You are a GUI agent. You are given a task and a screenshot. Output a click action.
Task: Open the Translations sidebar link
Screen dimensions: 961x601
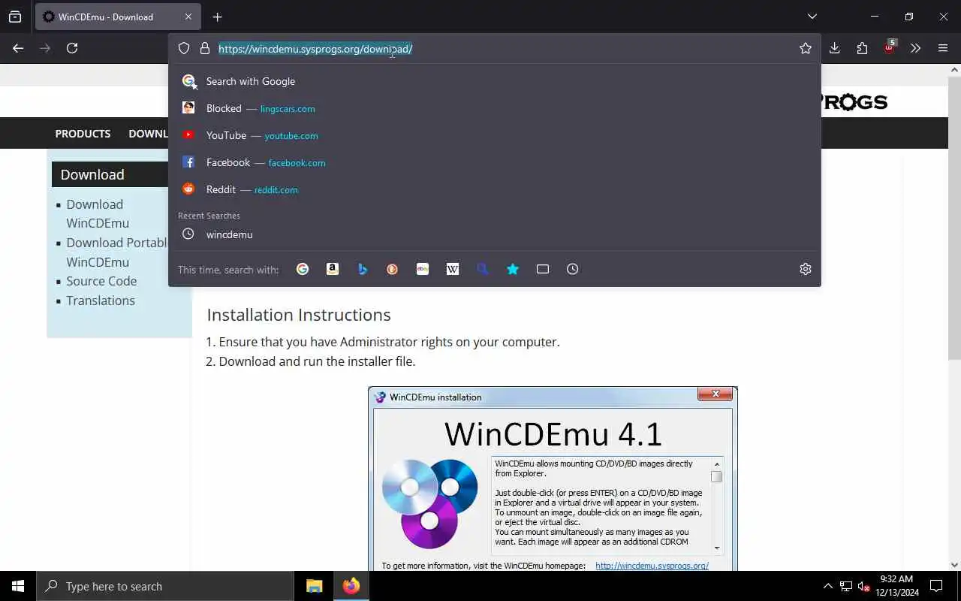101,300
